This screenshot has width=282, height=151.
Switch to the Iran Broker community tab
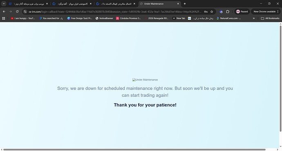(72, 4)
